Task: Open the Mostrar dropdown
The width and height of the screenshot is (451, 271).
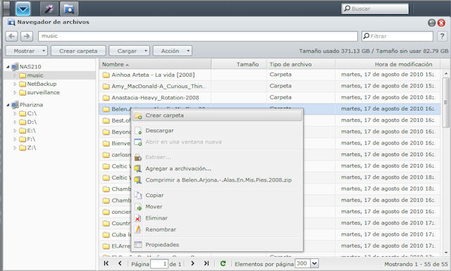Action: (x=27, y=51)
